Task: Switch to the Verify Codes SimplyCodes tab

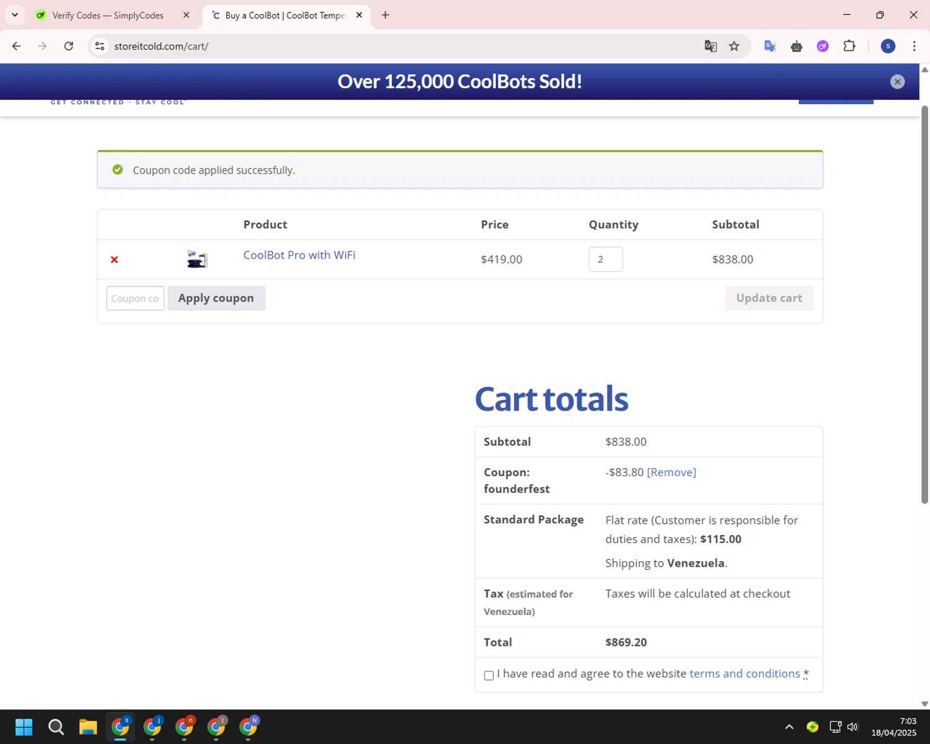Action: (x=108, y=15)
